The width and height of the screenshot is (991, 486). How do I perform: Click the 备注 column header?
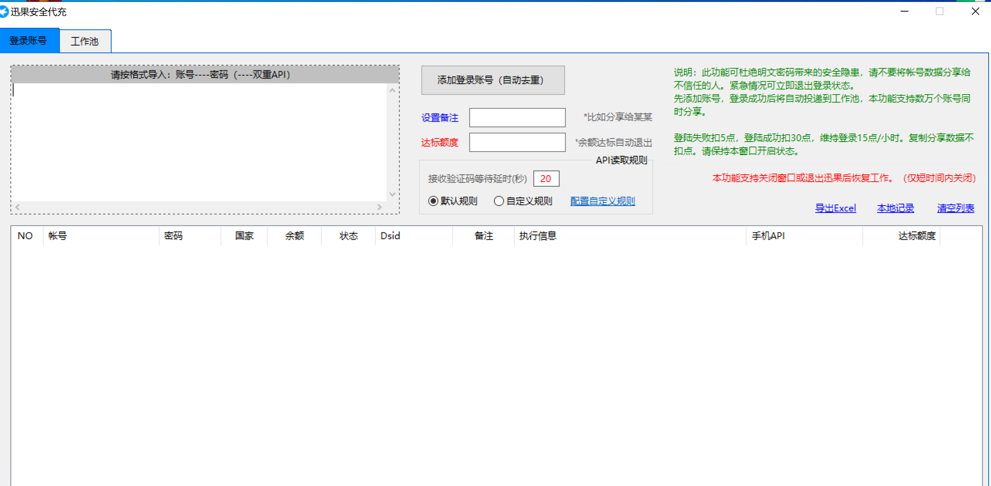point(483,236)
